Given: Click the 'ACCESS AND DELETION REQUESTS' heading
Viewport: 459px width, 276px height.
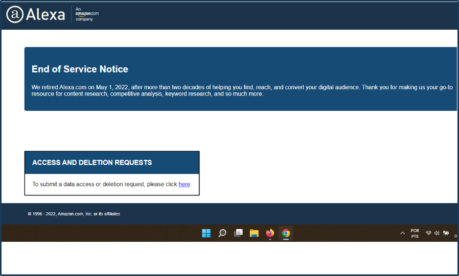Looking at the screenshot, I should click(92, 162).
